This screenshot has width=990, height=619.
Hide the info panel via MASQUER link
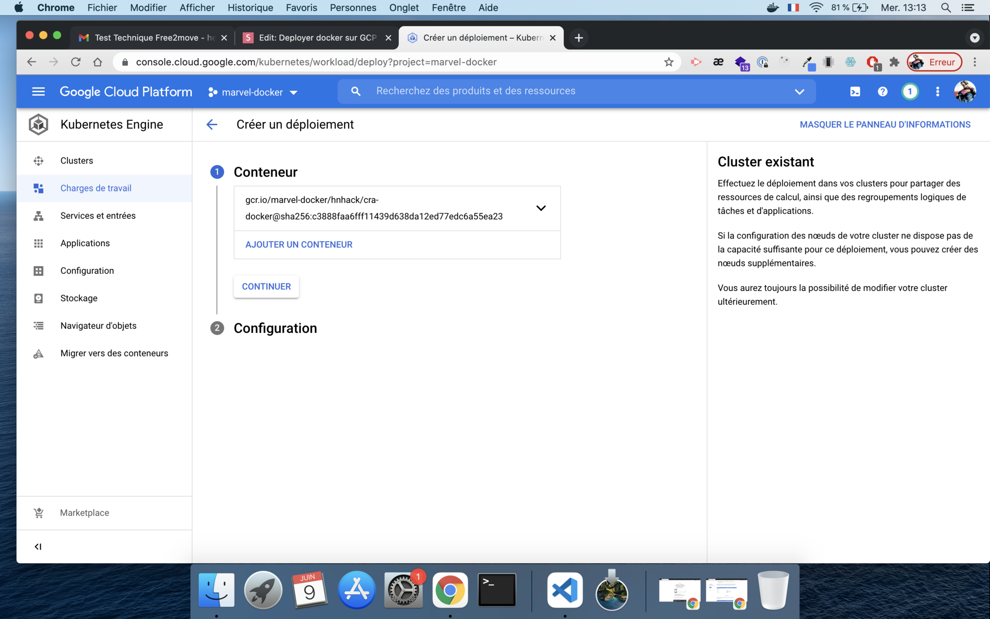pyautogui.click(x=885, y=124)
